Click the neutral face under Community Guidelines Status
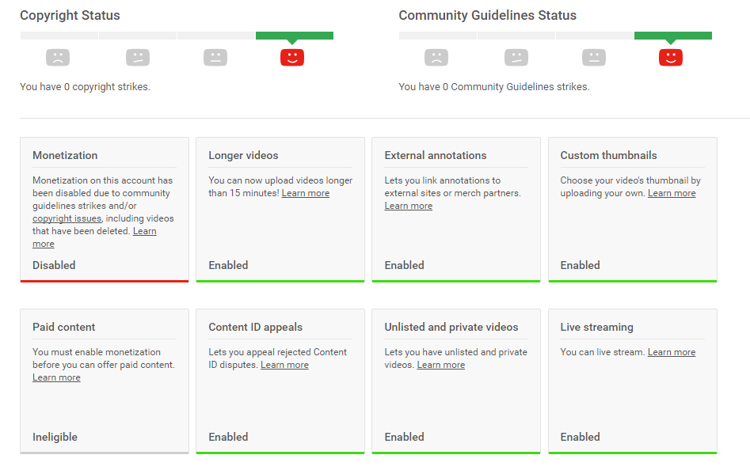This screenshot has height=470, width=750. [594, 57]
